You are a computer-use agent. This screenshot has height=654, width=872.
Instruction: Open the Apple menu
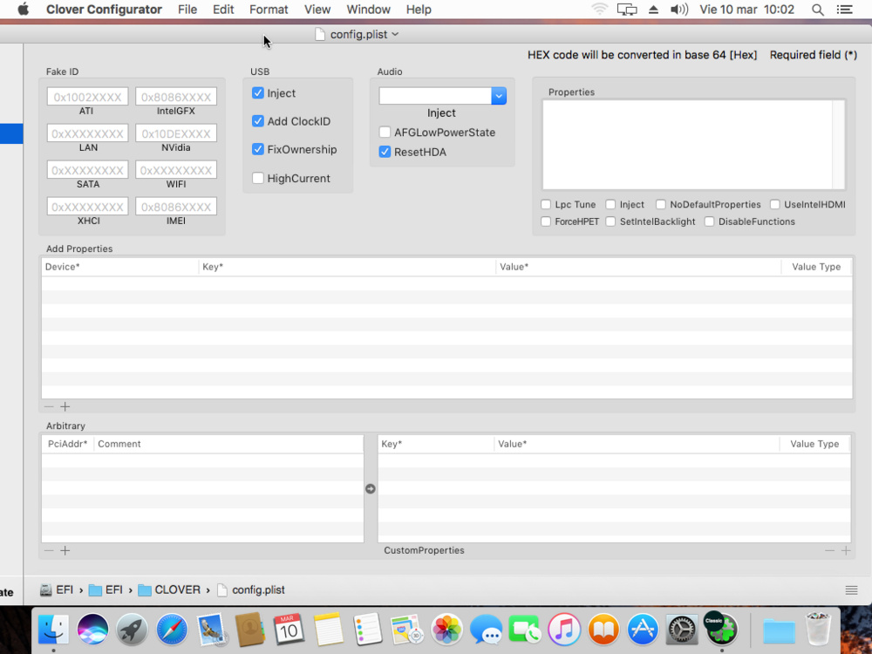tap(23, 10)
